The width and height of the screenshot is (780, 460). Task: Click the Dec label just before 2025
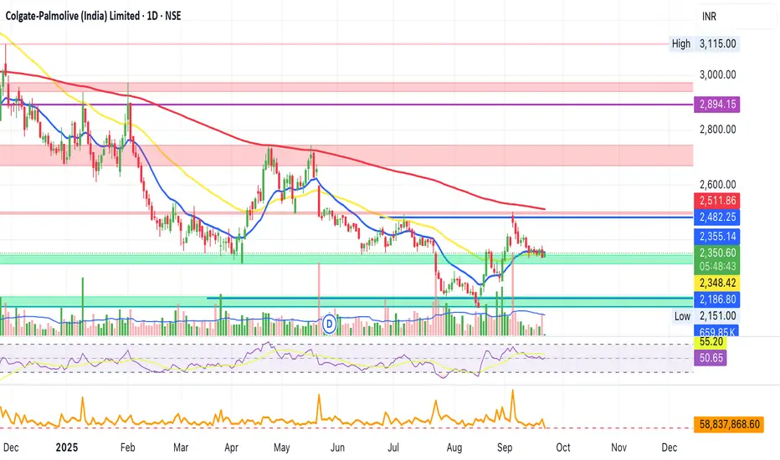[x=11, y=447]
